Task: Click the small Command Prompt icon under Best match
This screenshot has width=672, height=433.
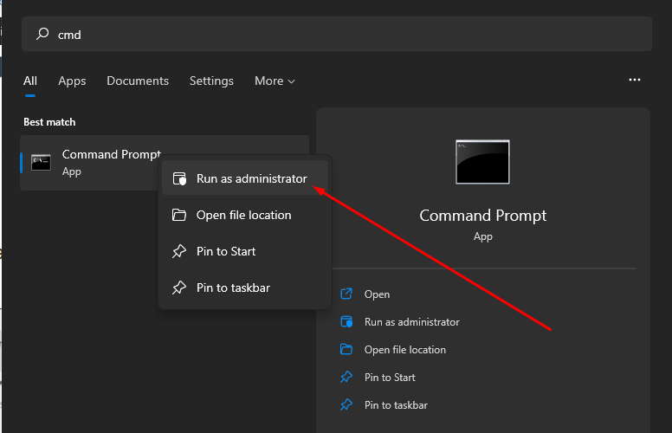Action: (x=41, y=163)
